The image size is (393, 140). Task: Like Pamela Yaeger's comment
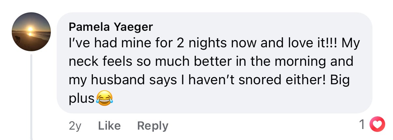click(x=109, y=125)
